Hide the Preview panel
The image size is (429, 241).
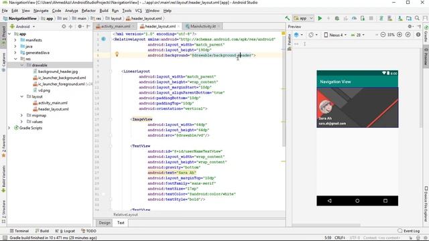[419, 26]
